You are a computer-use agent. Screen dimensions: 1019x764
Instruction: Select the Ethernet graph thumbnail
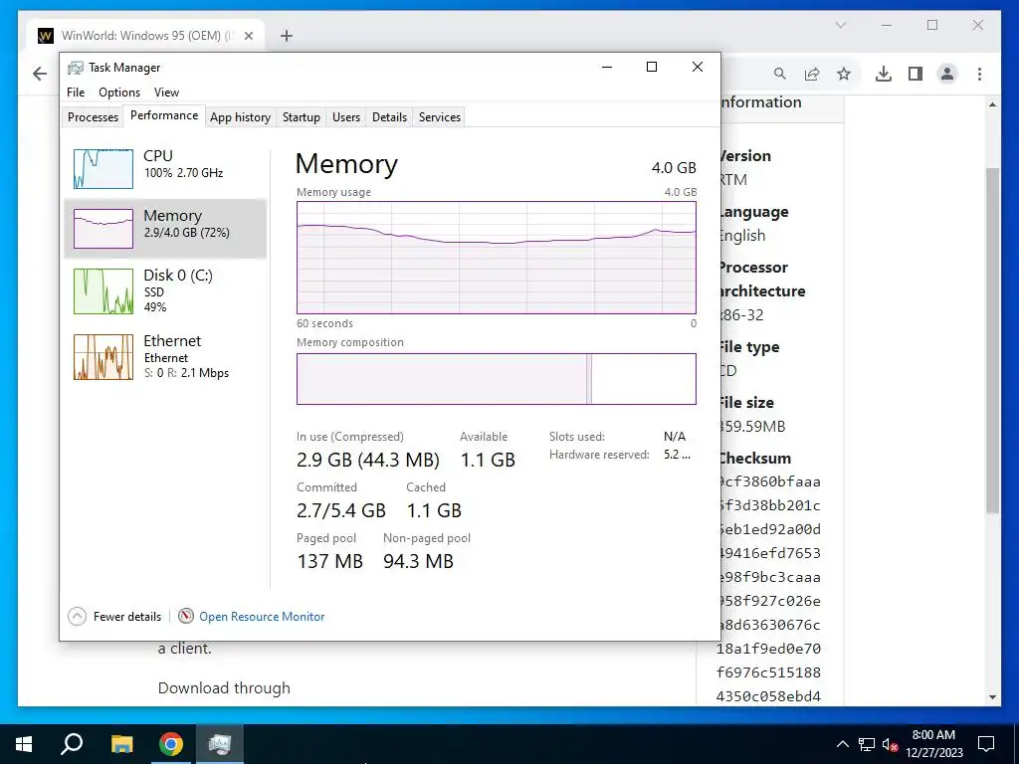tap(103, 357)
